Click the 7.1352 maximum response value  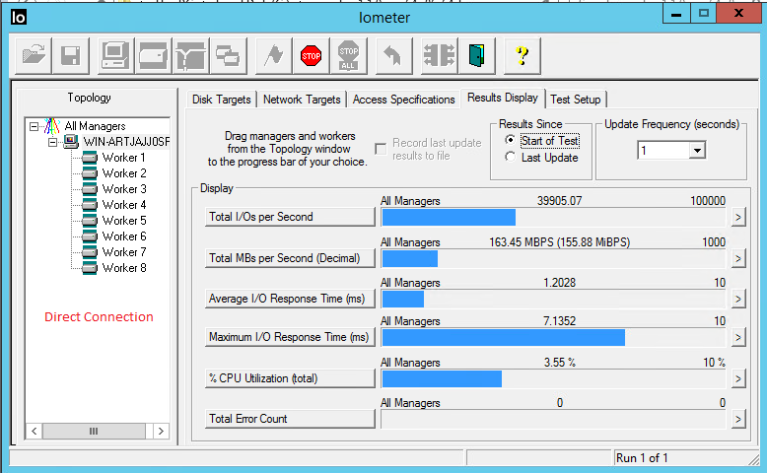point(560,321)
